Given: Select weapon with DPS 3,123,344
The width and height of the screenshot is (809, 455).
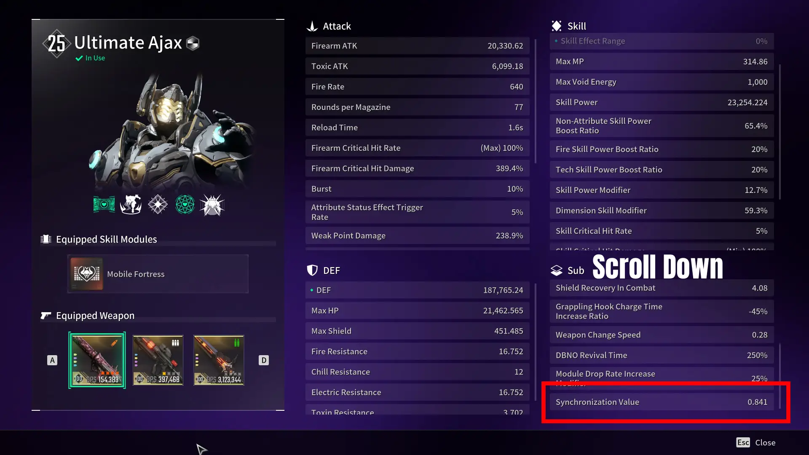Looking at the screenshot, I should pos(219,360).
